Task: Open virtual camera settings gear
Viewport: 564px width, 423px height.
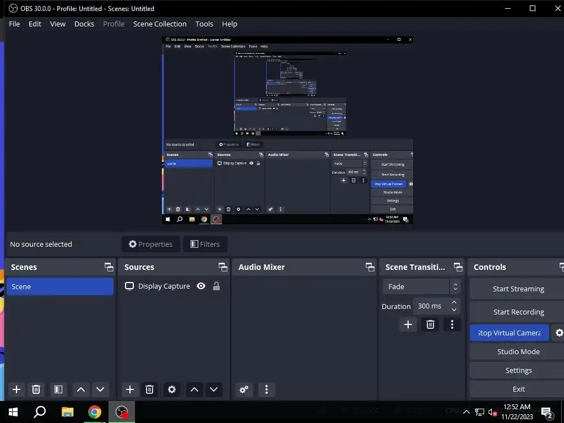Action: [559, 333]
